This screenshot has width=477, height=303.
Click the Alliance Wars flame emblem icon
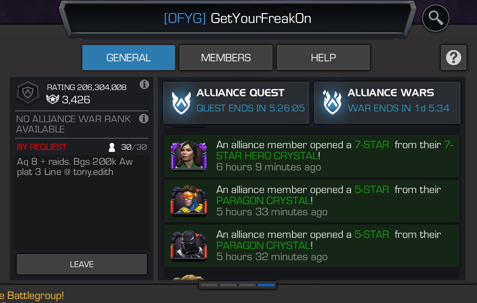tap(332, 102)
